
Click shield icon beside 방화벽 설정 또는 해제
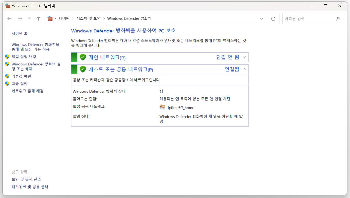[x=7, y=64]
